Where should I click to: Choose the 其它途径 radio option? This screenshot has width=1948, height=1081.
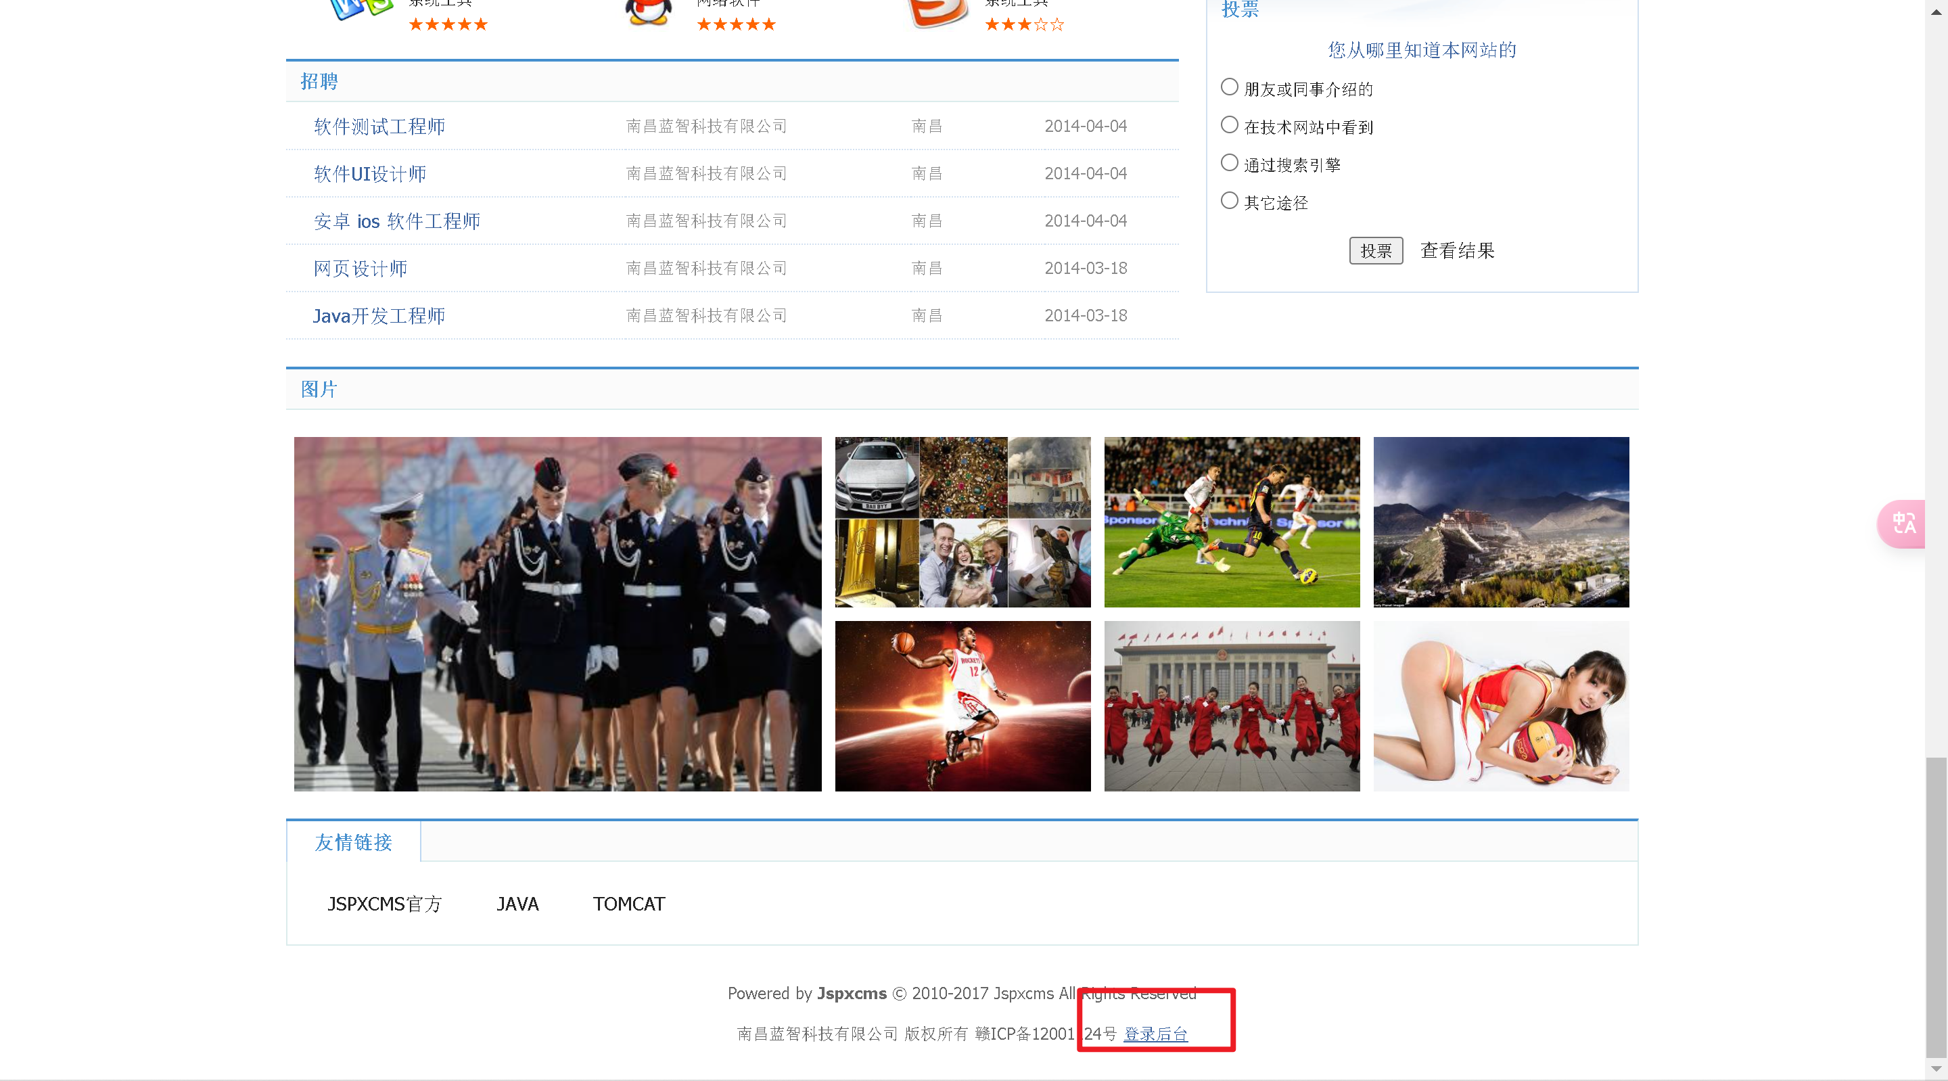[1230, 201]
